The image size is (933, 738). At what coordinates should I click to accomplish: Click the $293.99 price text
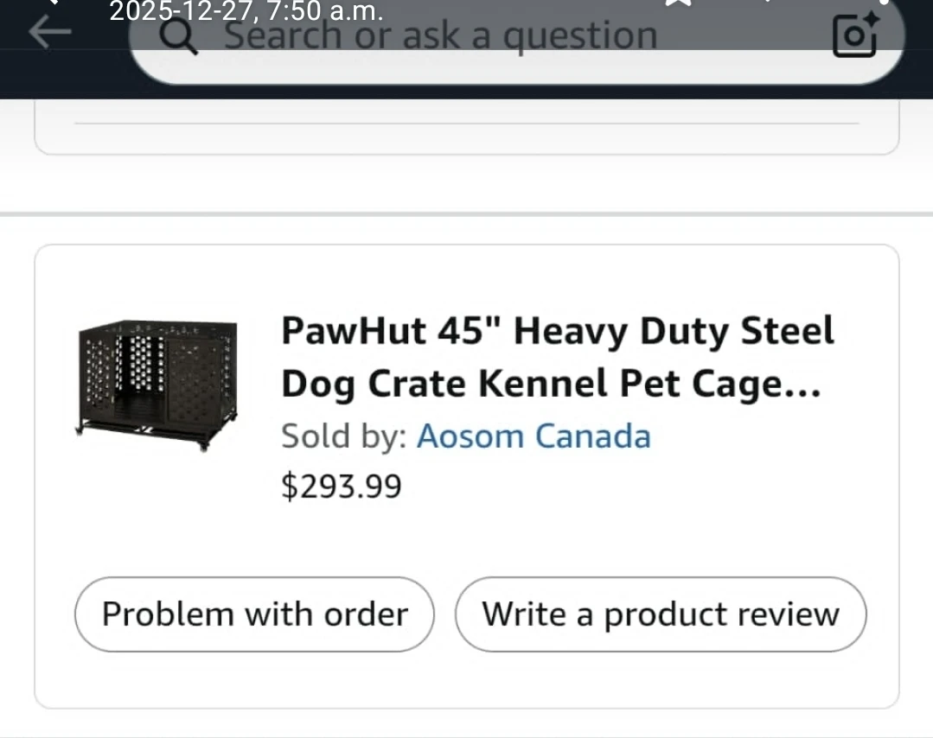tap(342, 487)
